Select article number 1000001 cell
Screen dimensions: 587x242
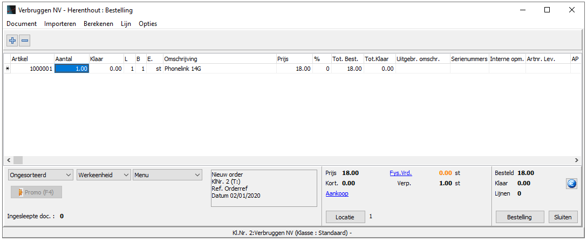point(32,69)
